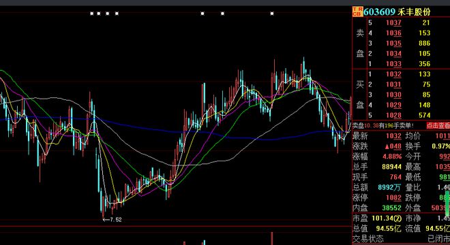Click the 交易状态 status row
Viewport: 450px width, 245px height.
click(401, 238)
